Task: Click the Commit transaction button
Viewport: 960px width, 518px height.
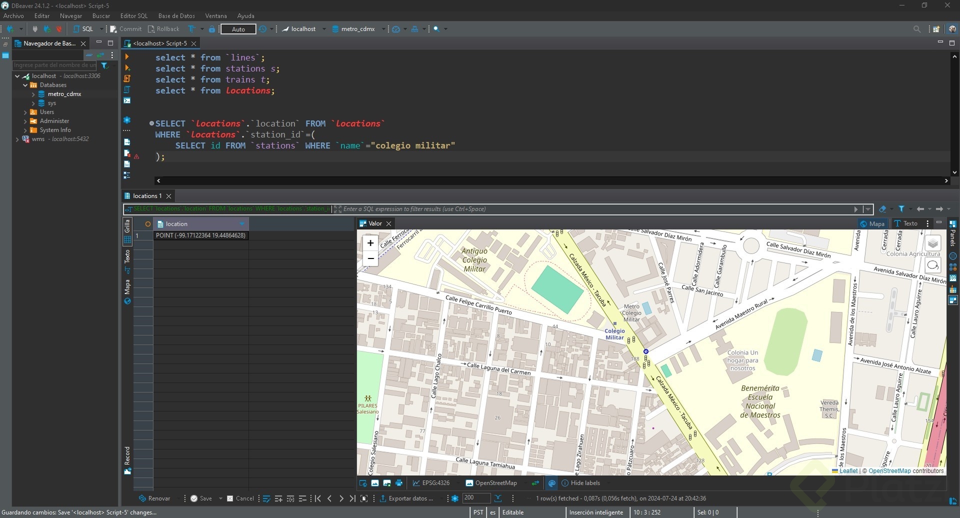Action: (126, 29)
